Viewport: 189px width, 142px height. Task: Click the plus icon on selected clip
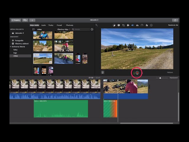point(50,62)
